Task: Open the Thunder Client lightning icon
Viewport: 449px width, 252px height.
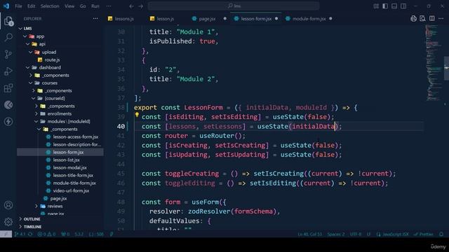Action: pos(8,122)
